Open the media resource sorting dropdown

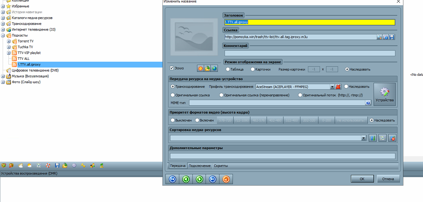(x=363, y=139)
